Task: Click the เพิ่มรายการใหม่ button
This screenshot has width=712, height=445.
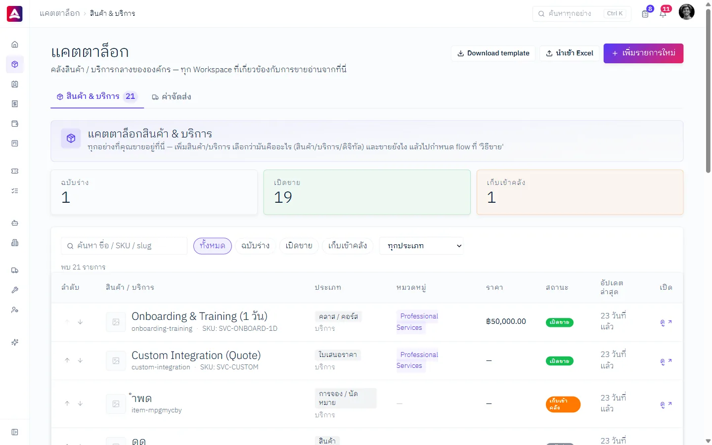Action: tap(643, 53)
